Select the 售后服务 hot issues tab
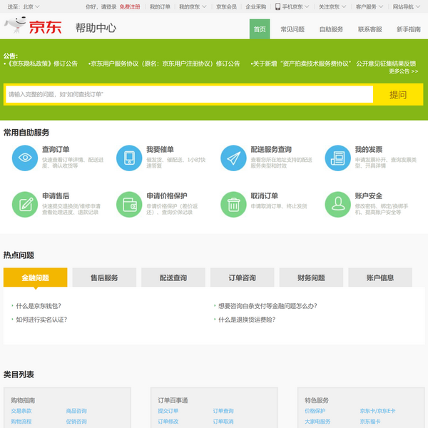 click(104, 277)
